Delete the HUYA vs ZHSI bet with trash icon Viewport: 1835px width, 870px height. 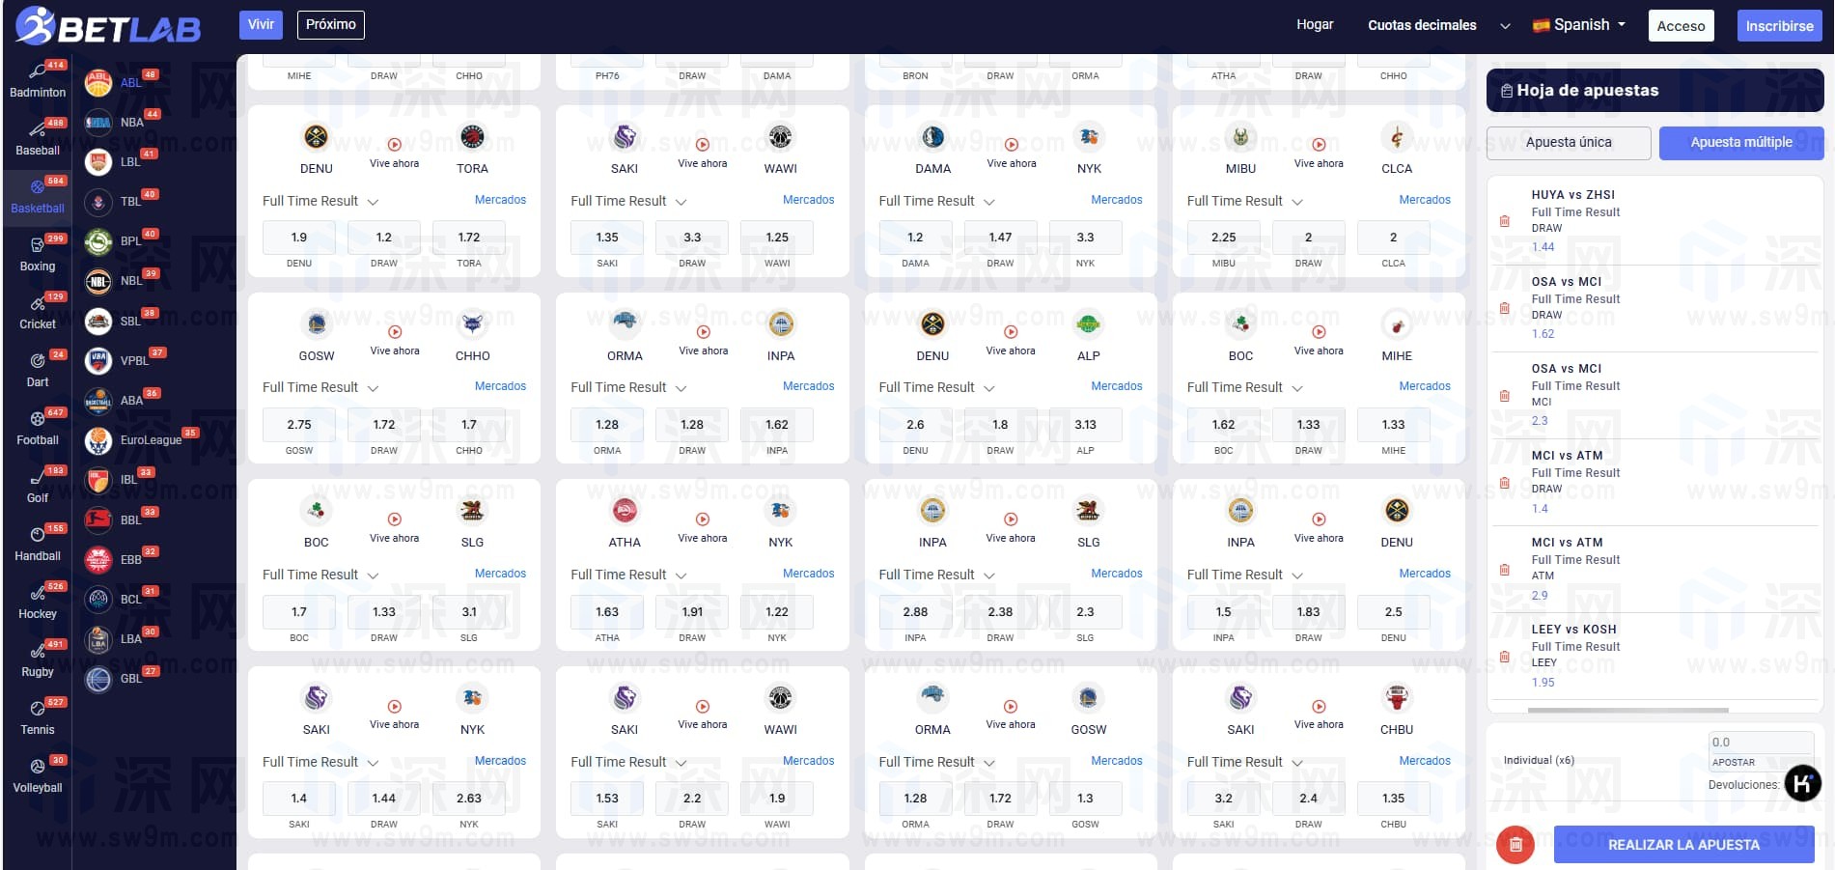[x=1504, y=221]
